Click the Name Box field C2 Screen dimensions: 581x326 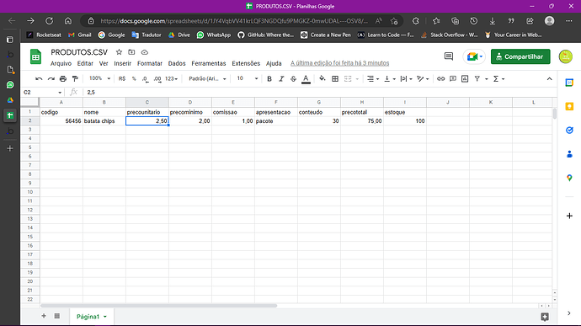pos(42,93)
